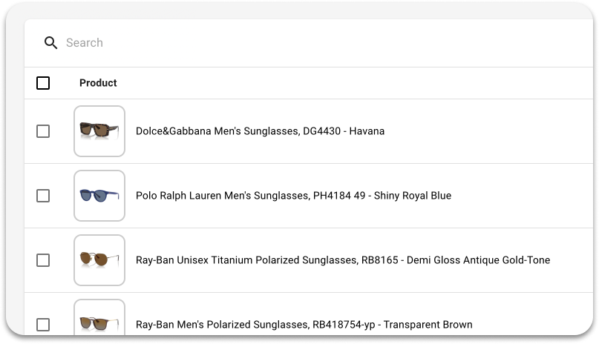Open Ray-Ban Men's Polarized RB418754-yp product name
This screenshot has width=599, height=344.
(304, 325)
